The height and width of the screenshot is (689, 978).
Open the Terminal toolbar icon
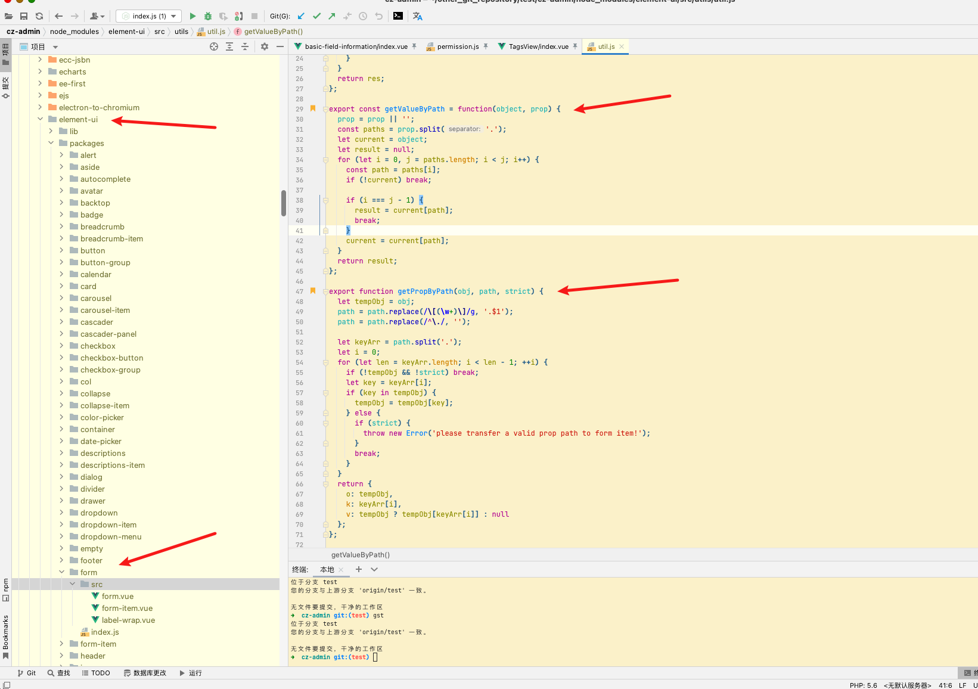point(398,16)
